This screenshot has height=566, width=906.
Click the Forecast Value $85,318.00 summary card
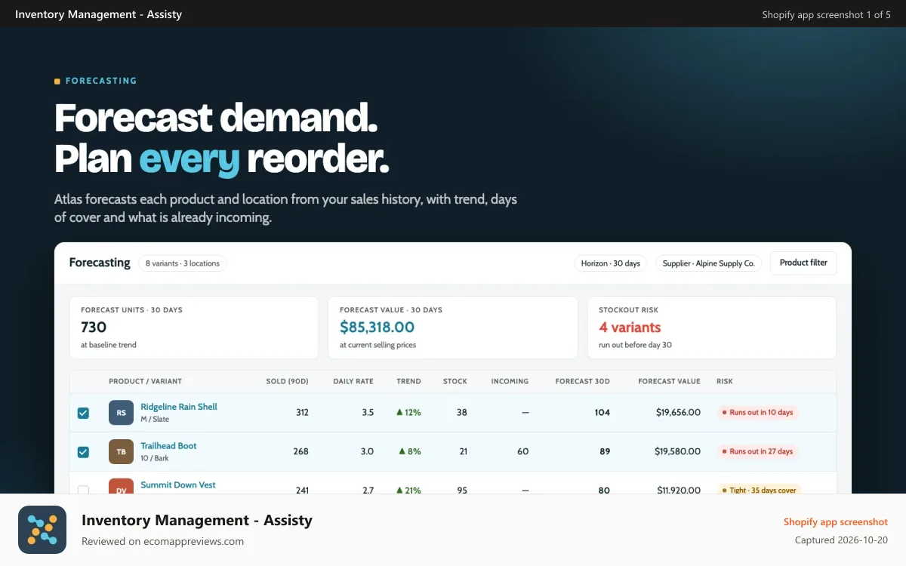[x=453, y=328]
